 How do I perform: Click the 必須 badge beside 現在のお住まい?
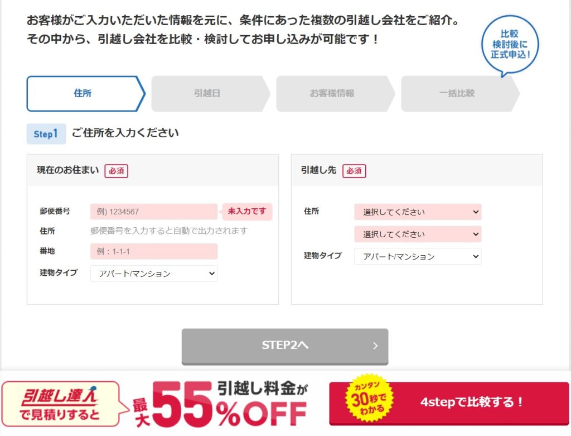pyautogui.click(x=117, y=171)
